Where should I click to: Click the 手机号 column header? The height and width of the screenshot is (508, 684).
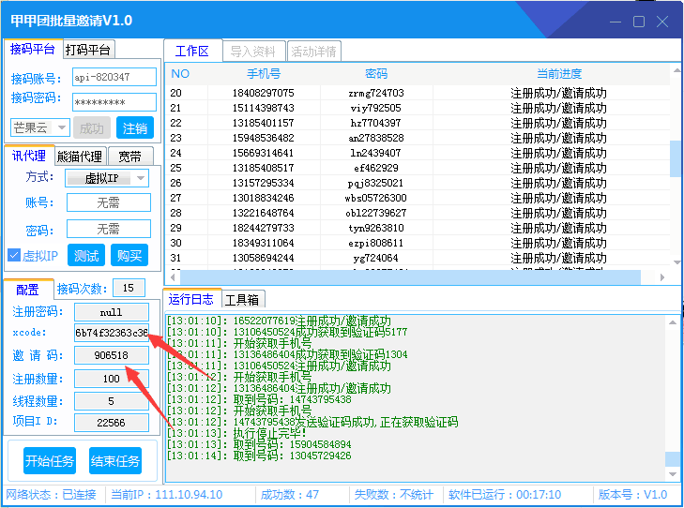[x=264, y=74]
